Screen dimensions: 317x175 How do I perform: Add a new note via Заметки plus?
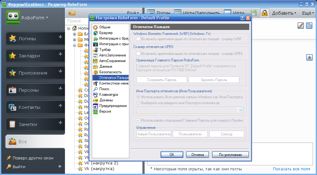coord(60,123)
